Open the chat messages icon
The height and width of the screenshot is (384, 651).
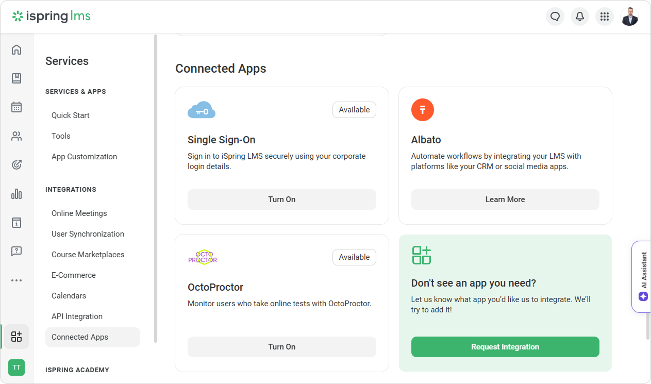coord(555,16)
